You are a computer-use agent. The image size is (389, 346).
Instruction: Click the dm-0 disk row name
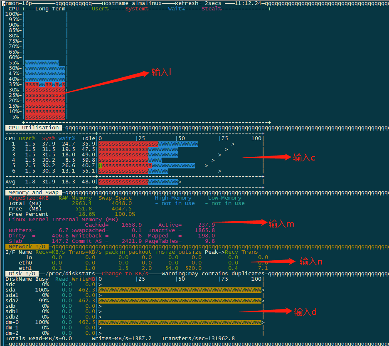[12, 322]
